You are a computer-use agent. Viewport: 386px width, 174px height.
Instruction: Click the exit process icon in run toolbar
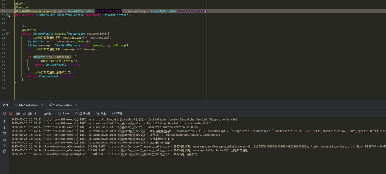click(24, 114)
